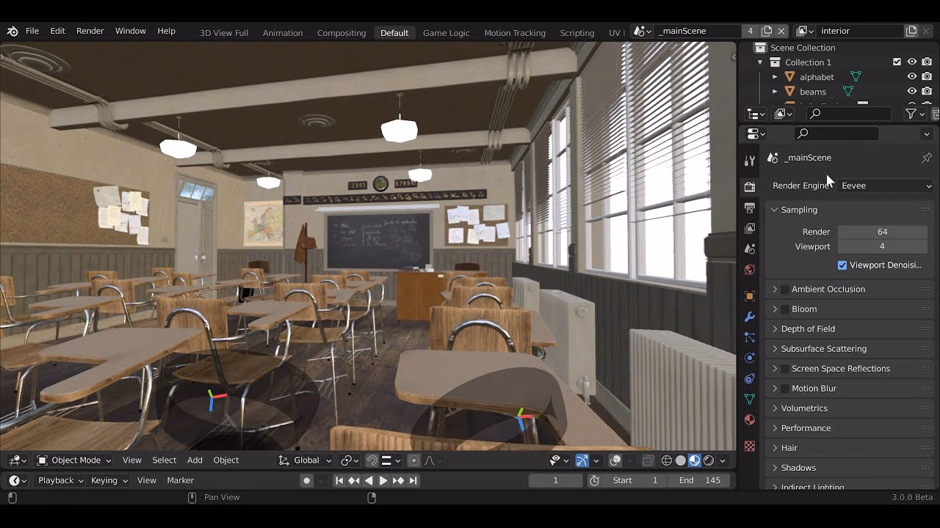Open the Object Mode dropdown
This screenshot has width=940, height=528.
pyautogui.click(x=74, y=461)
